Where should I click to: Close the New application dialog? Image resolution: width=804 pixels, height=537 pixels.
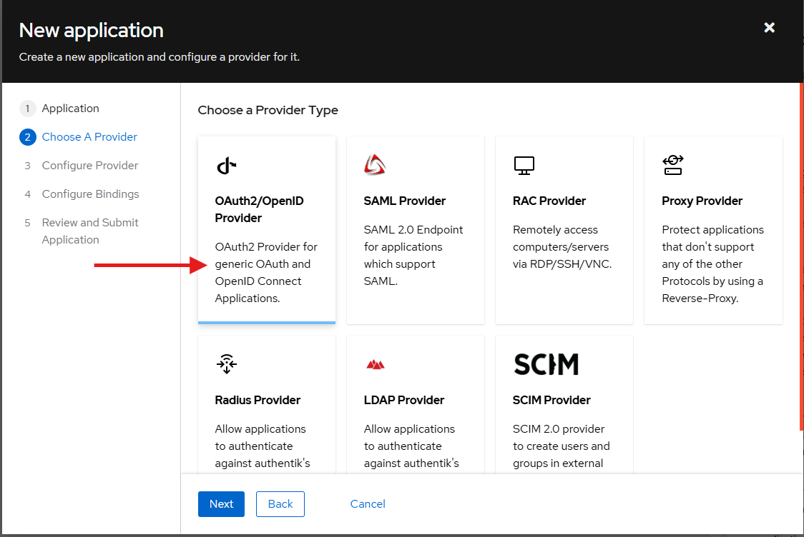(x=769, y=27)
